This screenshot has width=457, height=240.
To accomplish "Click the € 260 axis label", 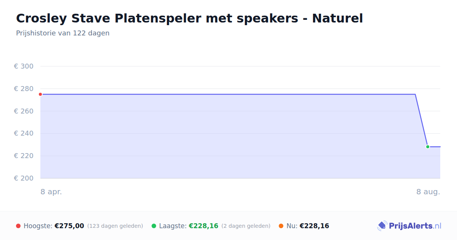I will coord(24,111).
